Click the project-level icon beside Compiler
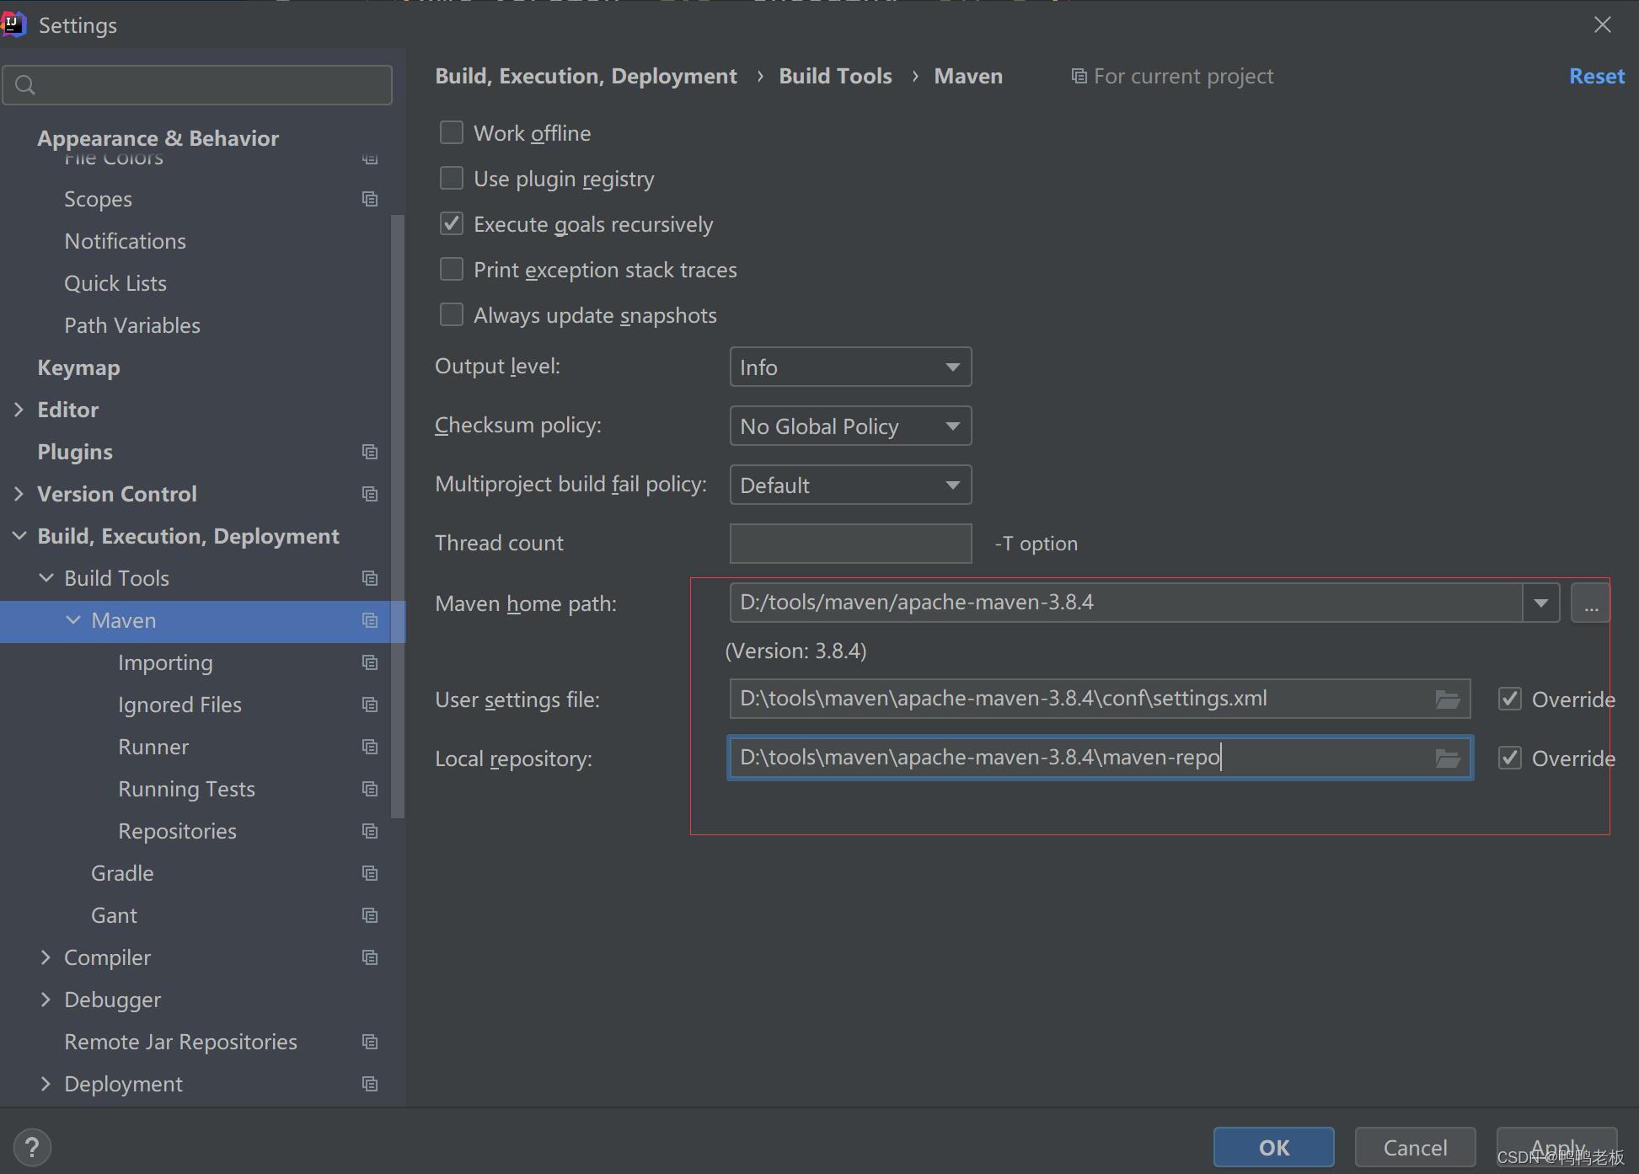Screen dimensions: 1639x1174 pos(370,957)
